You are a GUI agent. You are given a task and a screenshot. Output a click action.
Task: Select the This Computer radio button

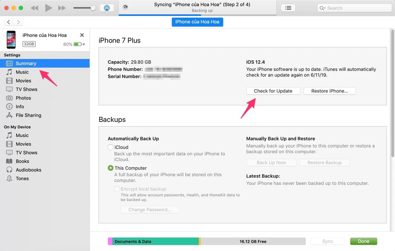point(111,168)
